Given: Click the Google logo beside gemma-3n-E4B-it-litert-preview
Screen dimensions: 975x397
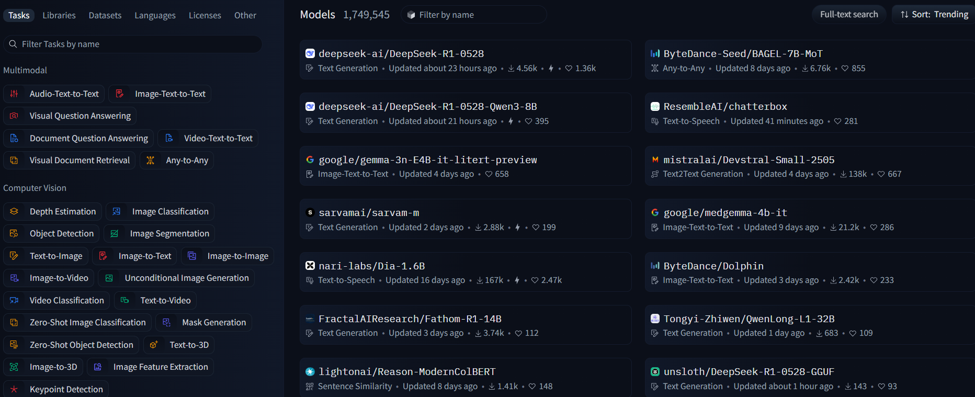Looking at the screenshot, I should [x=310, y=160].
